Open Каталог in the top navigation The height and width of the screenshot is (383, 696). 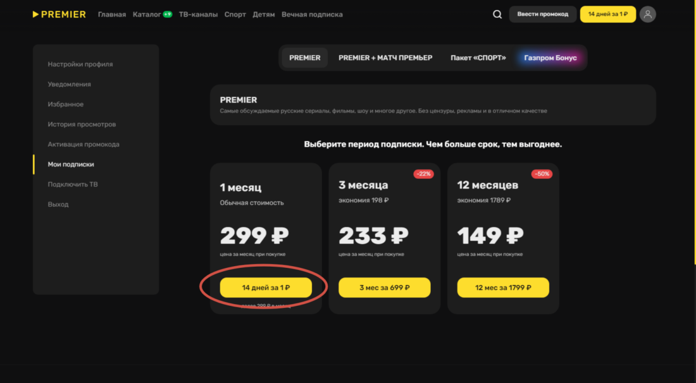tap(147, 15)
